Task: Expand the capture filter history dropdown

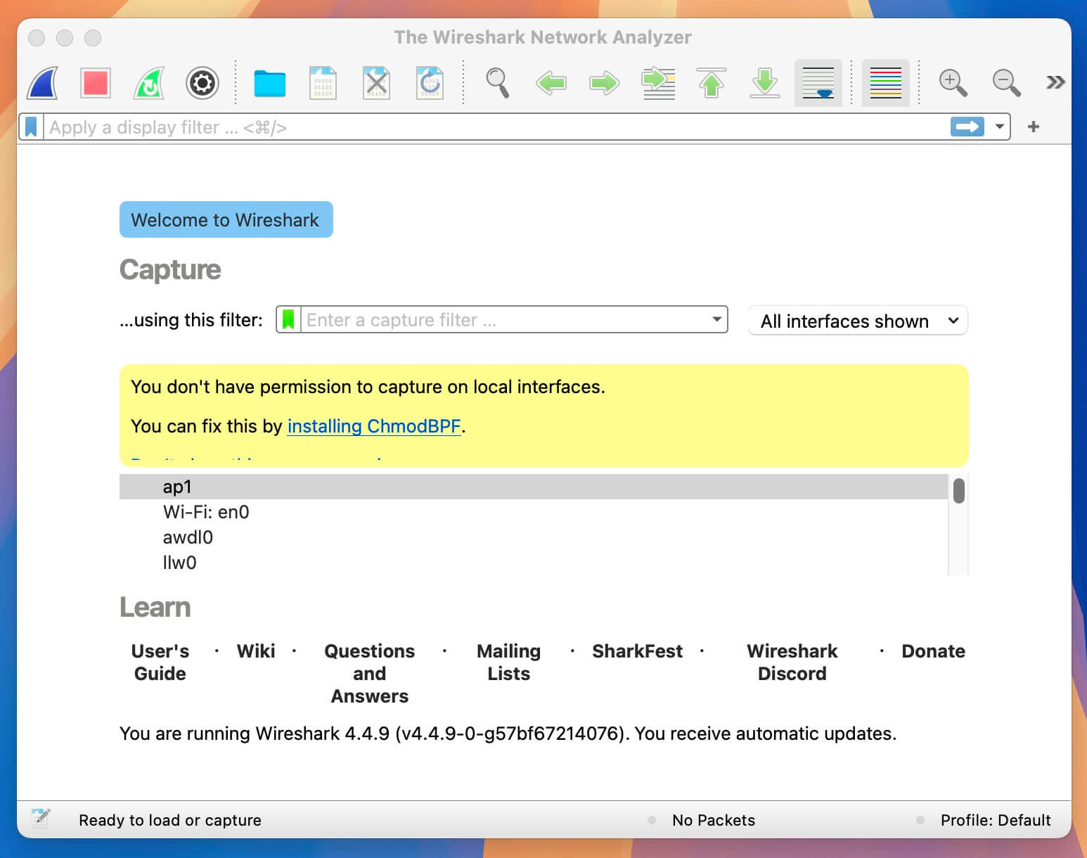Action: [x=716, y=320]
